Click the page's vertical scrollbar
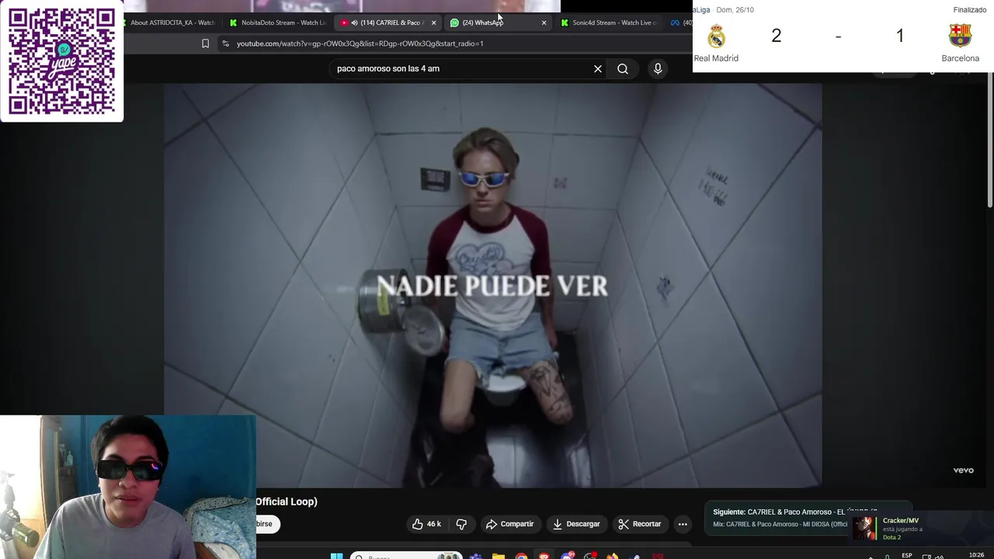The height and width of the screenshot is (559, 994). [989, 141]
